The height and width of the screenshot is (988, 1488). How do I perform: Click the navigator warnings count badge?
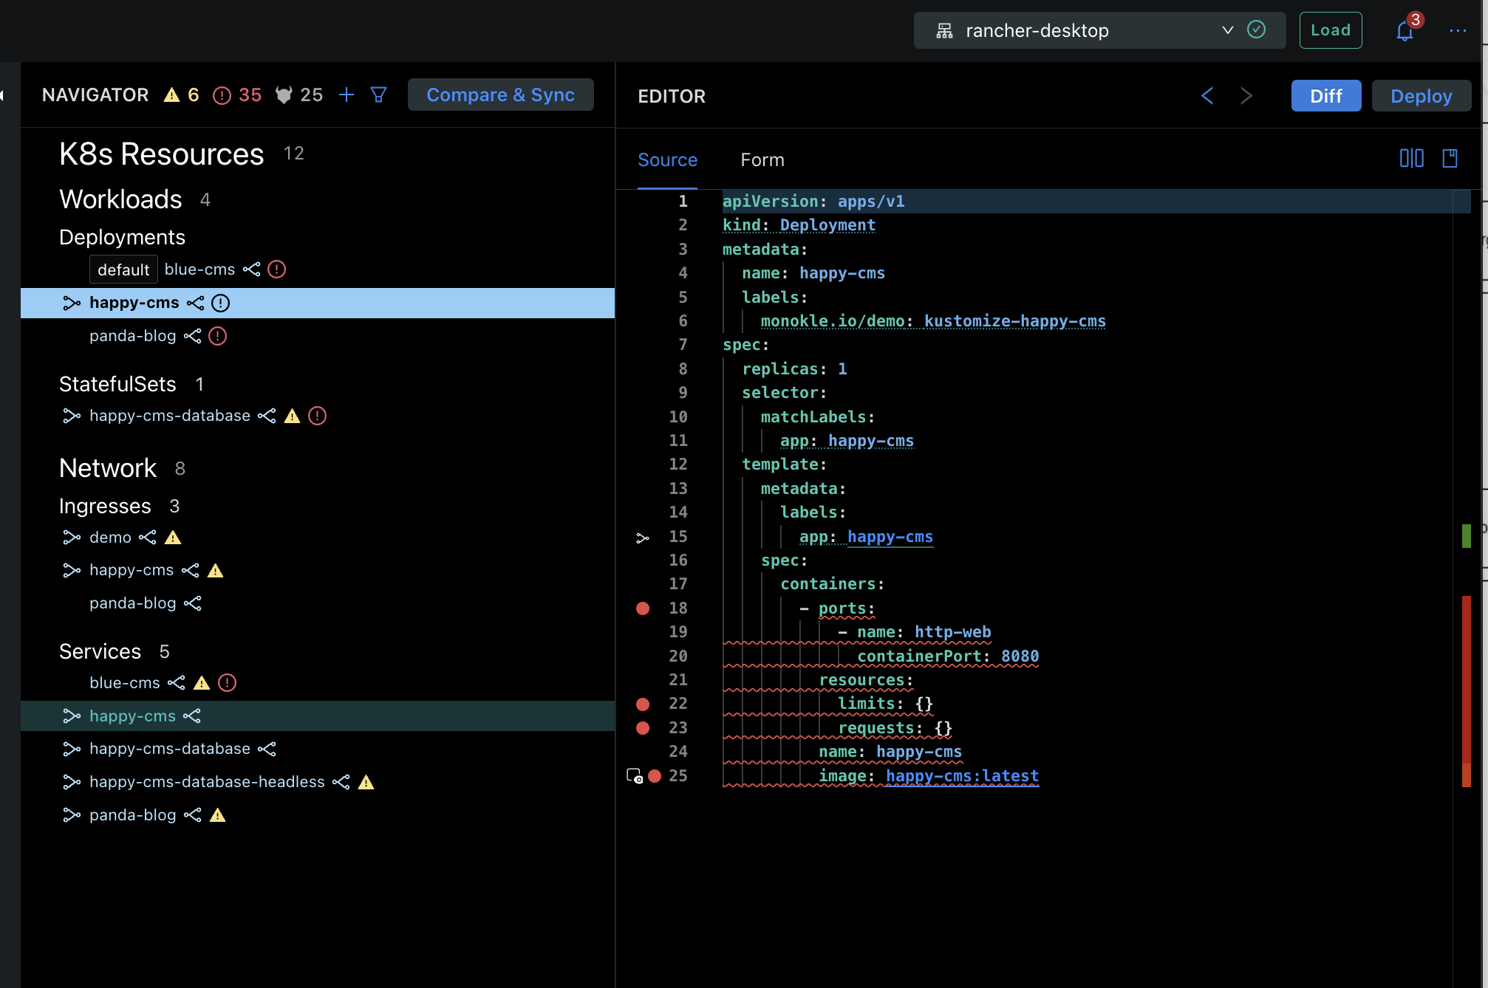[x=182, y=95]
